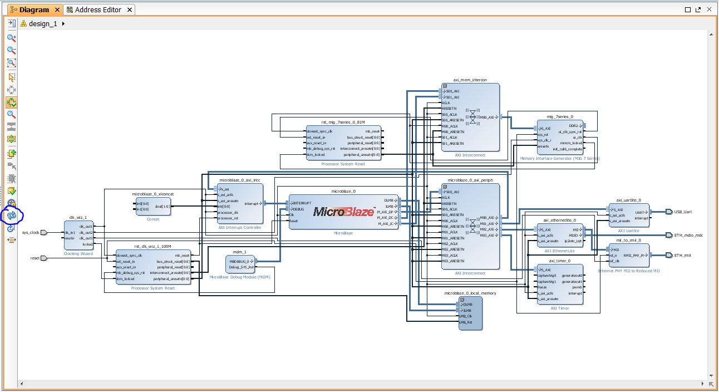Click the Search magnifier icon in toolbar
This screenshot has height=392, width=719.
11,115
